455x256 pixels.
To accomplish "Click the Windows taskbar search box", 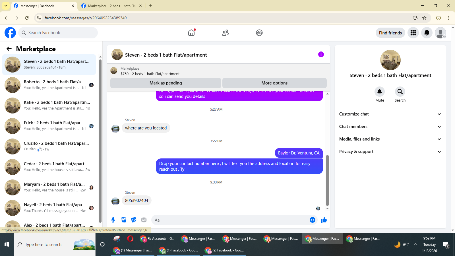I will click(x=55, y=244).
